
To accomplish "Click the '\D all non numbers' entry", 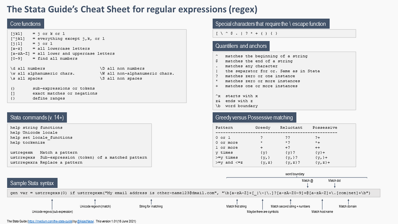I will coord(122,68).
